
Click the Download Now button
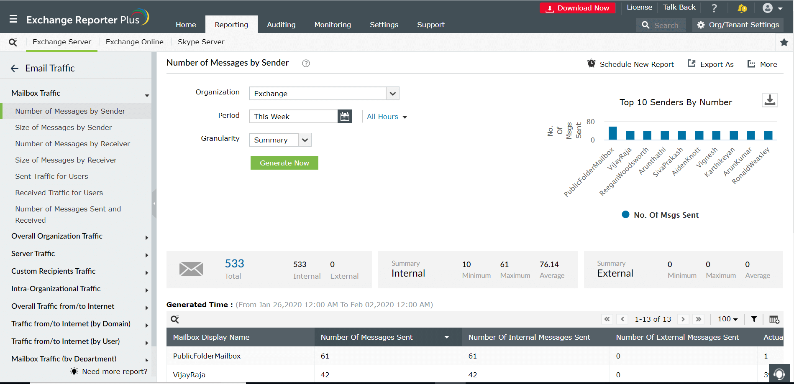tap(577, 8)
